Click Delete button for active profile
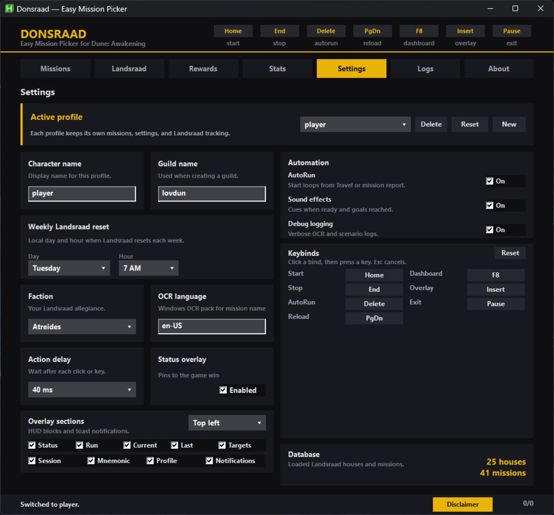 pos(431,124)
